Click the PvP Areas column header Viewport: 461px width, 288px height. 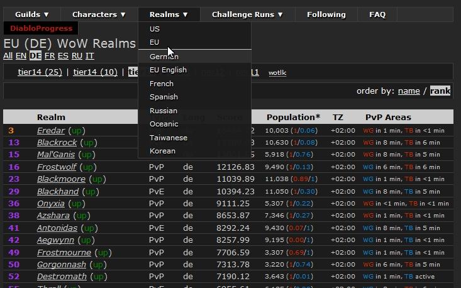point(388,117)
